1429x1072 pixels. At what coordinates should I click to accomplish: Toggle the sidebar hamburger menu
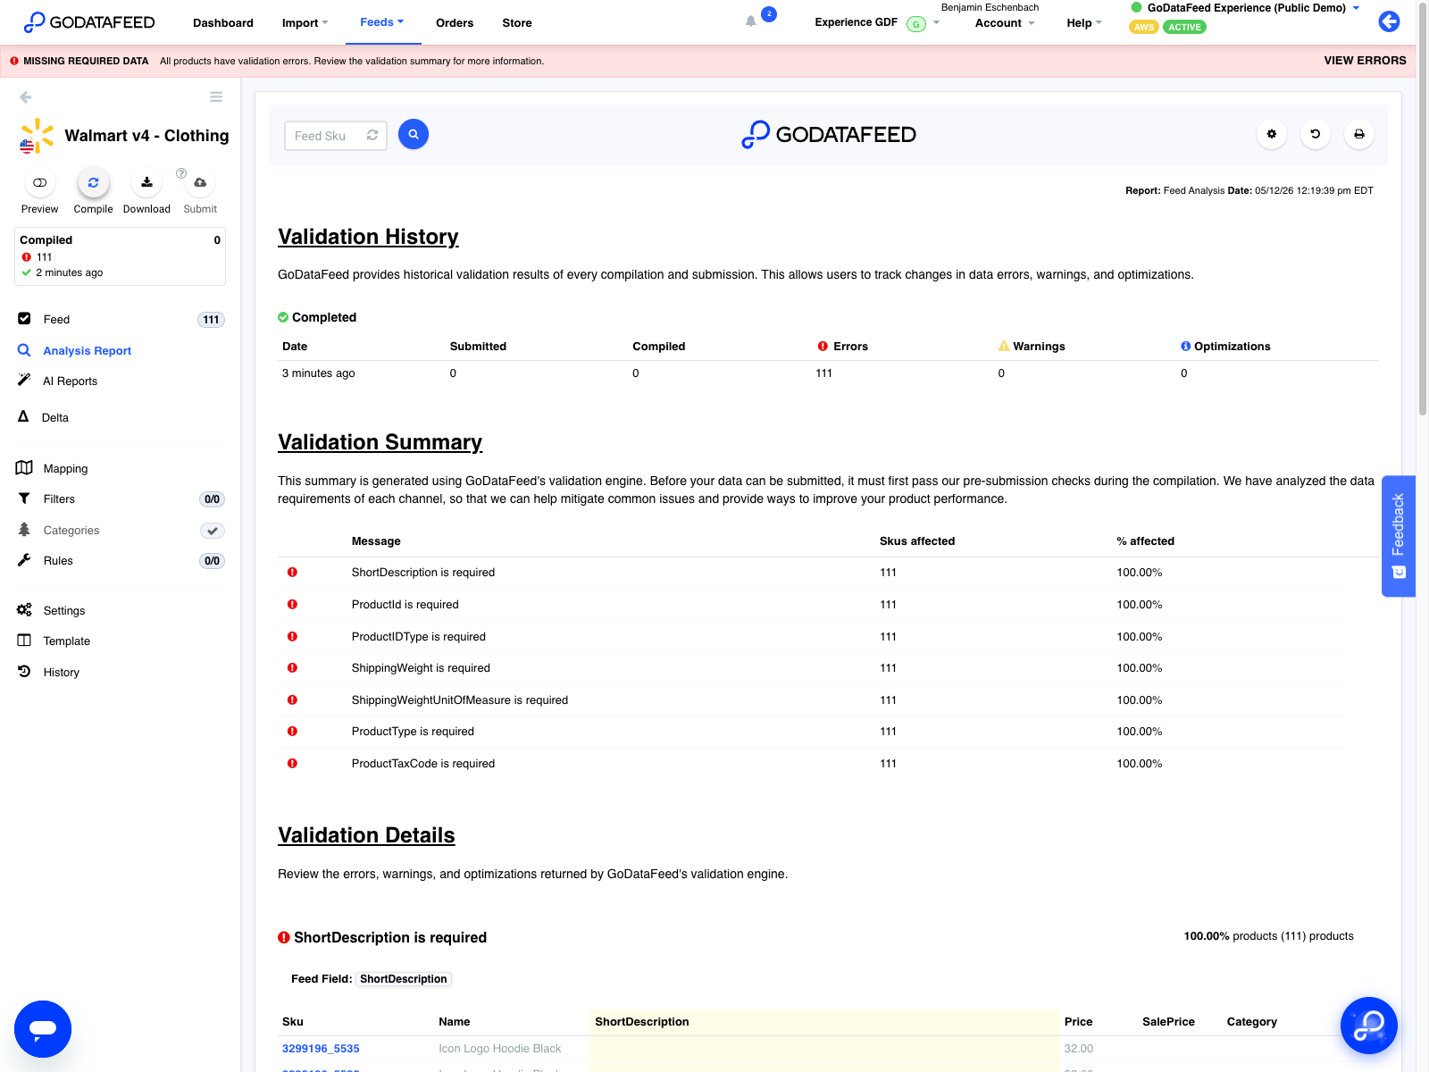216,96
